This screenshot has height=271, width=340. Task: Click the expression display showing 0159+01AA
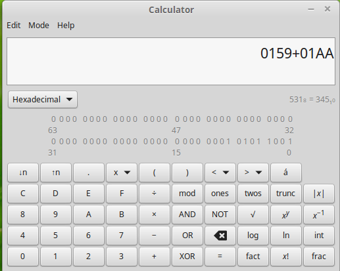tap(171, 61)
